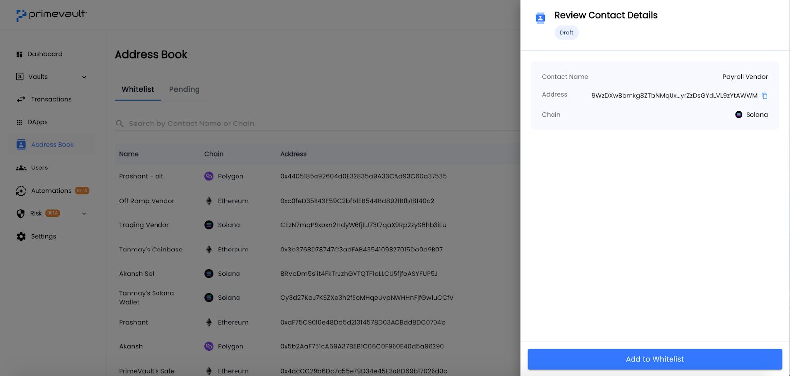Click the Add to Whitelist button
The width and height of the screenshot is (790, 376).
[x=655, y=359]
